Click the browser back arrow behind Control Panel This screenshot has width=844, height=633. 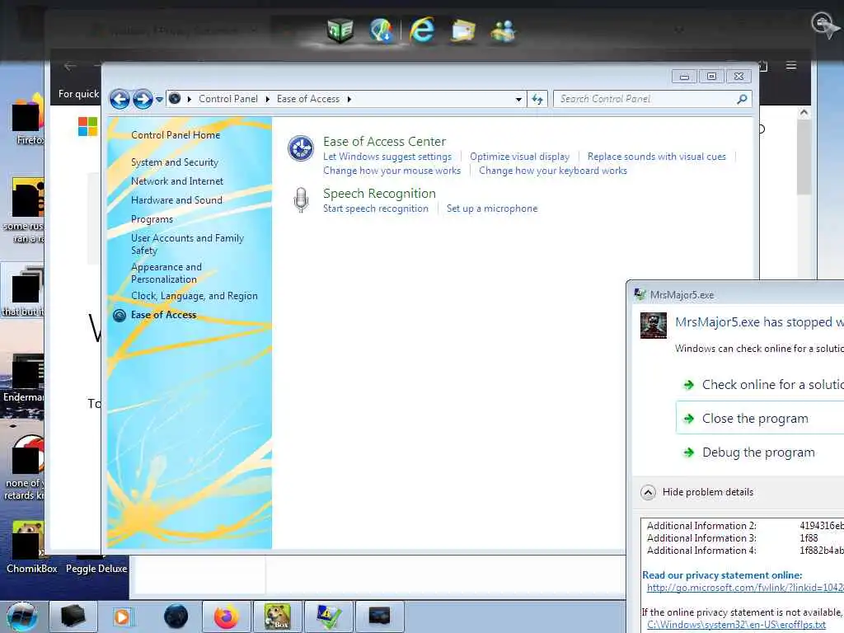69,66
